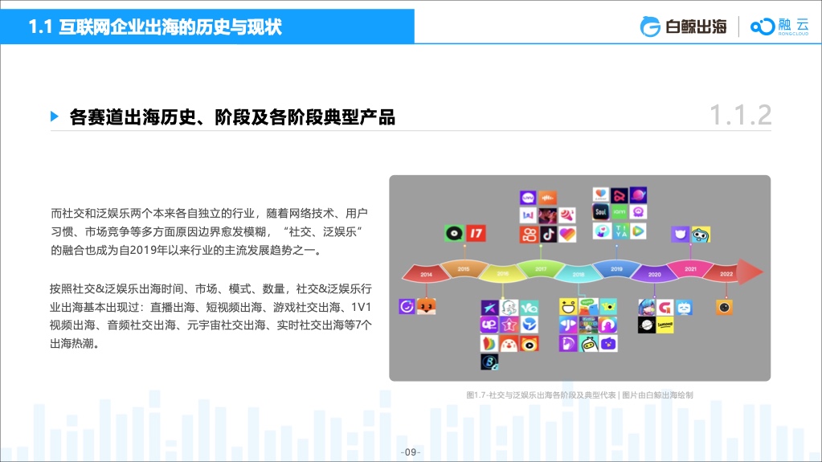The image size is (822, 462).
Task: Click the 白鲸出海 logo in the header
Action: pyautogui.click(x=684, y=27)
